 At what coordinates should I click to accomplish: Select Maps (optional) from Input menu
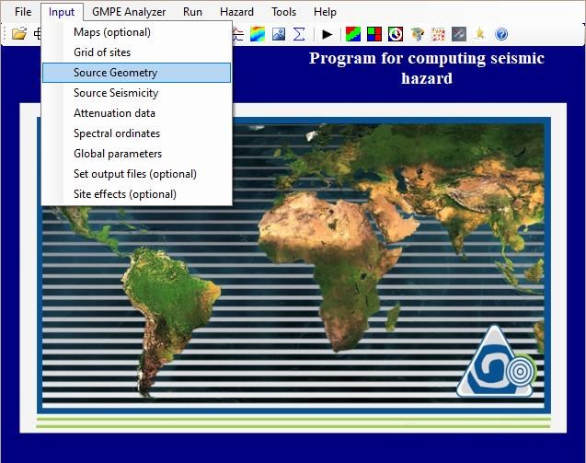[137, 32]
